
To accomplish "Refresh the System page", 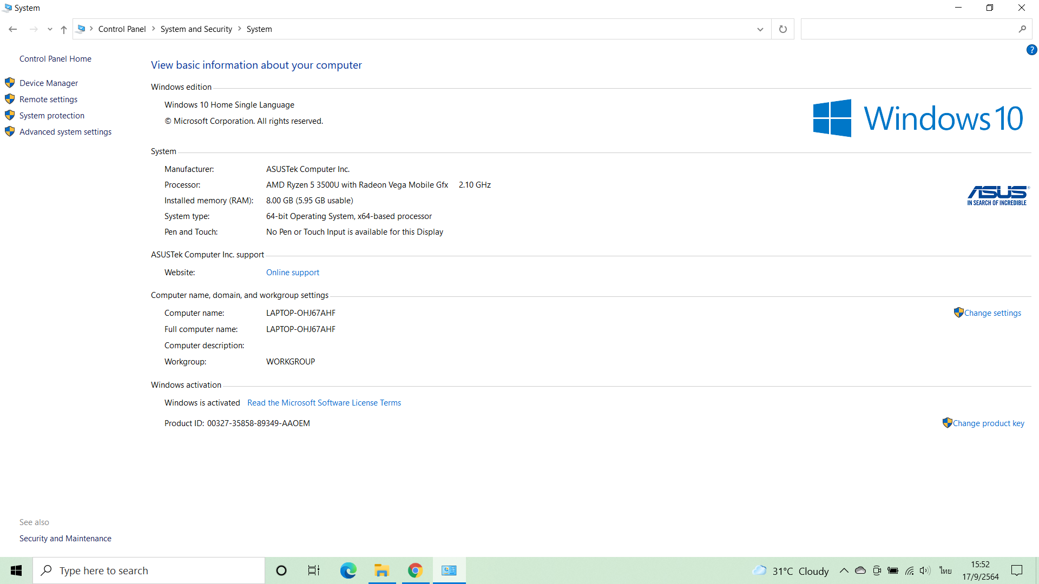I will [782, 29].
